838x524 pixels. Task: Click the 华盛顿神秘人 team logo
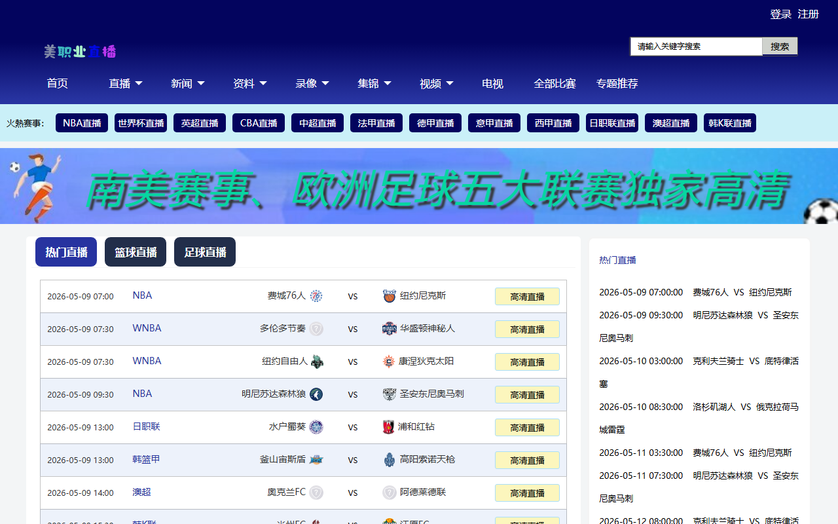point(390,329)
